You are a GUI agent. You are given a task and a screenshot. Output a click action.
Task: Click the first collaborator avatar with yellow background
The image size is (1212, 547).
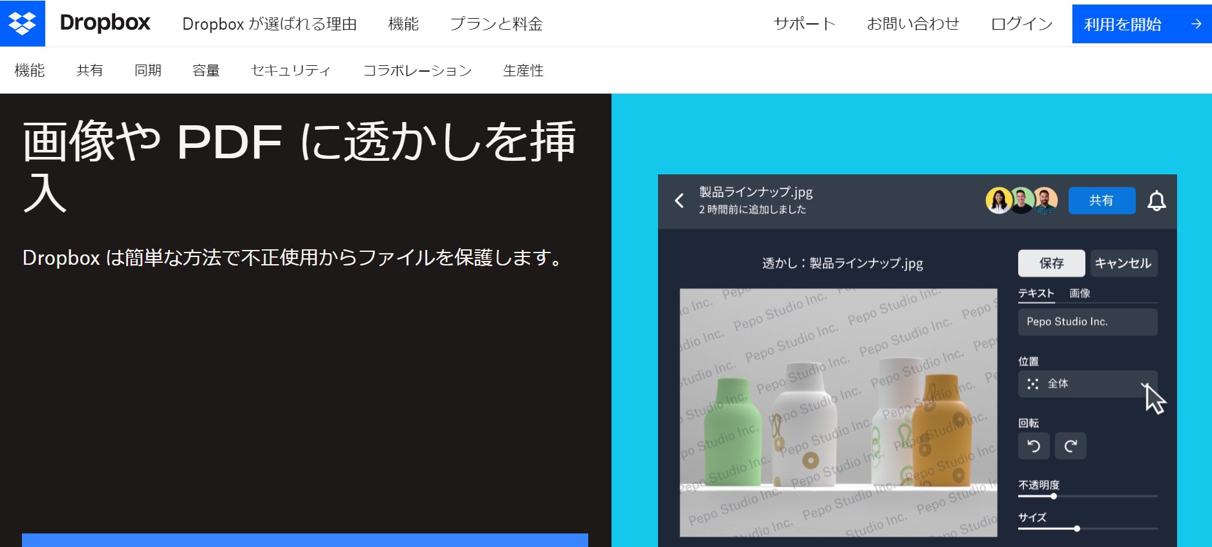998,200
